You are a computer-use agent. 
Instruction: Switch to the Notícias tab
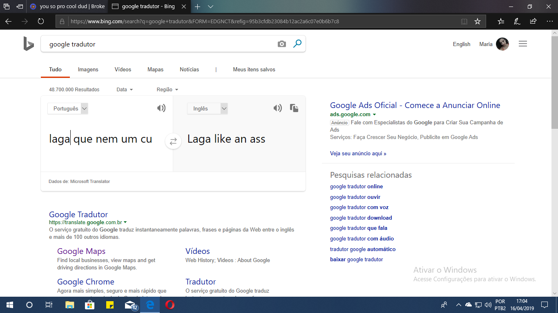tap(190, 70)
